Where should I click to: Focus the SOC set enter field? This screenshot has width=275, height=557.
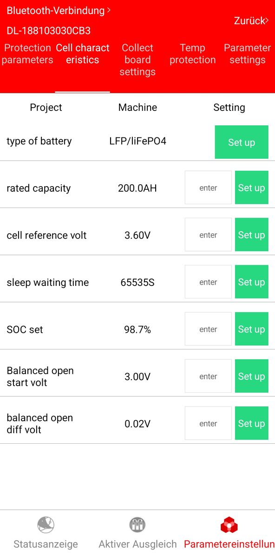pos(208,329)
